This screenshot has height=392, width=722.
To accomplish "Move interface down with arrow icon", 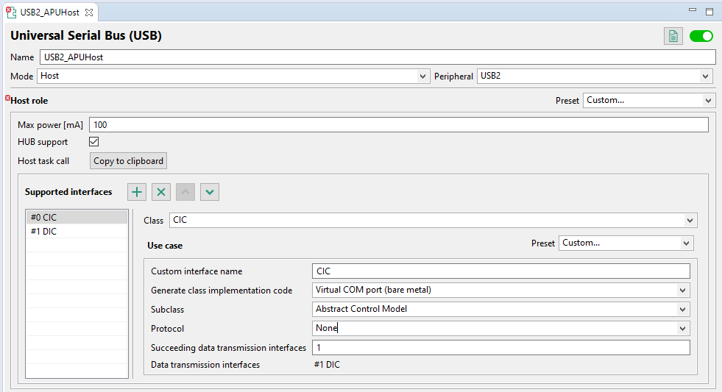I will coord(210,192).
